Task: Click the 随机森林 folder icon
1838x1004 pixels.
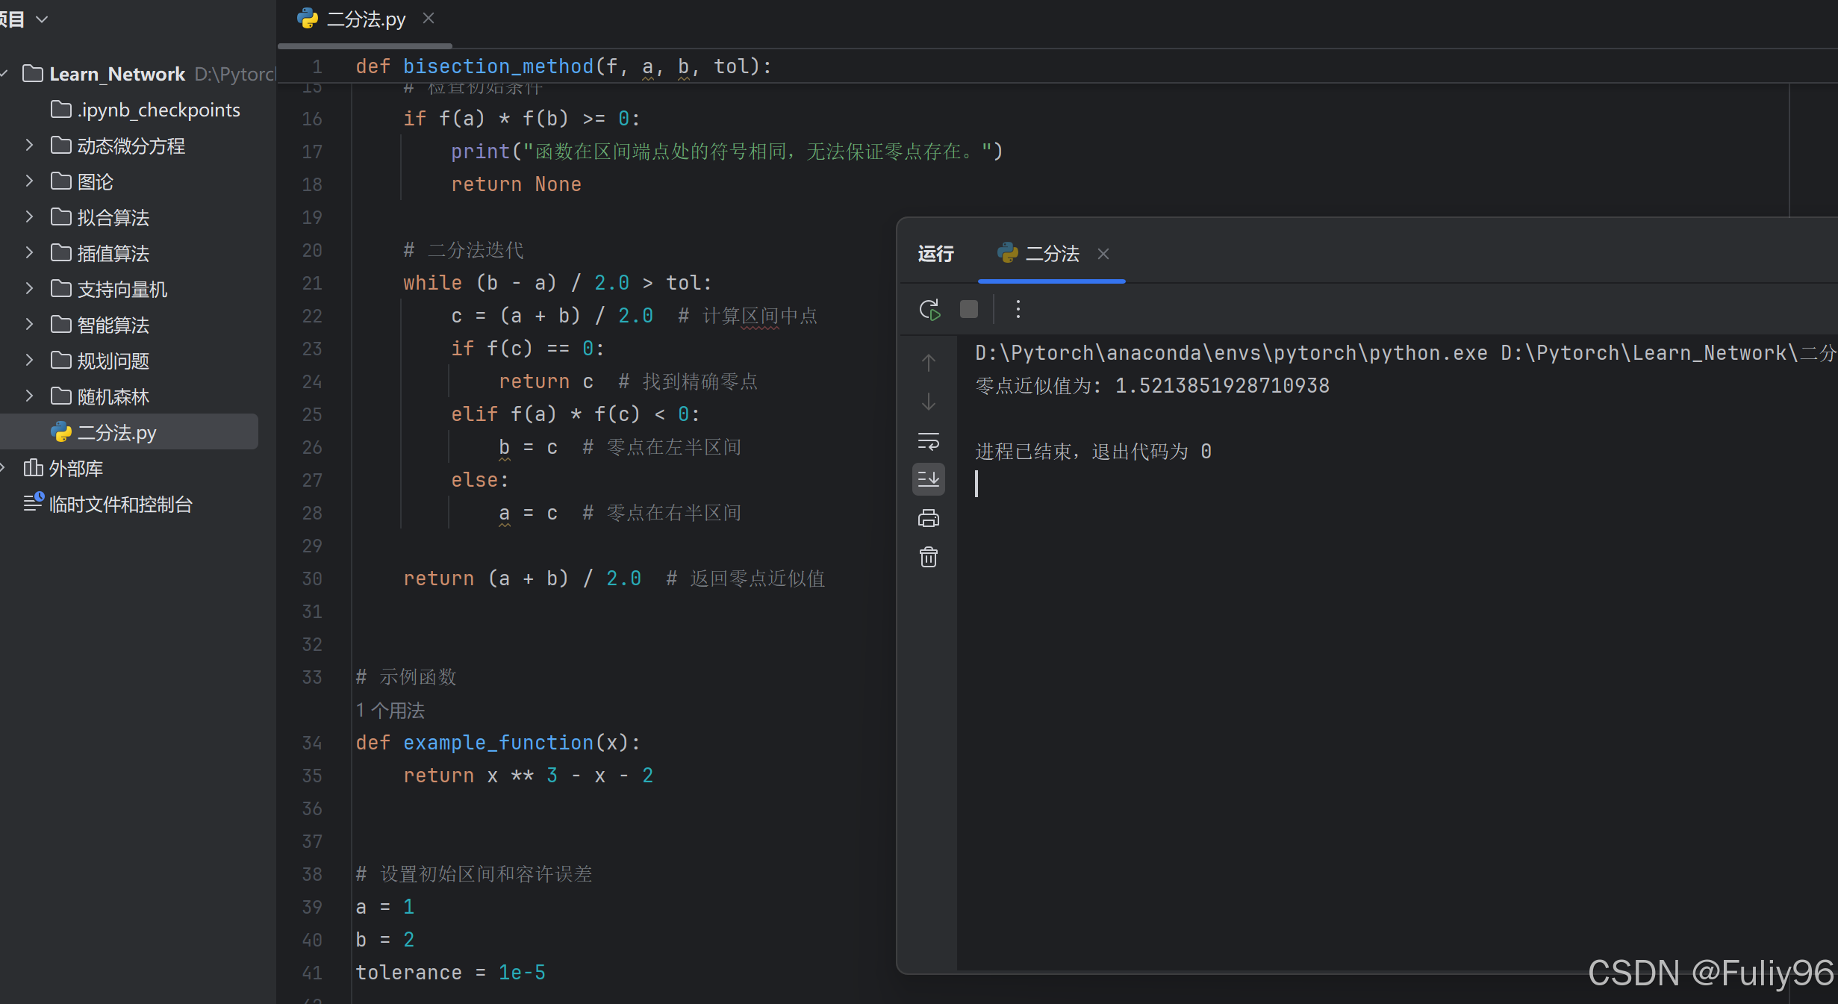Action: click(61, 396)
